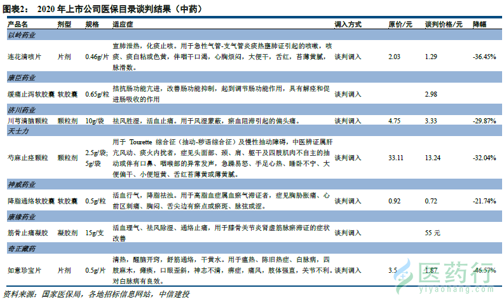Click the '0.46g/片' specification cell
The height and width of the screenshot is (302, 504).
pyautogui.click(x=97, y=57)
